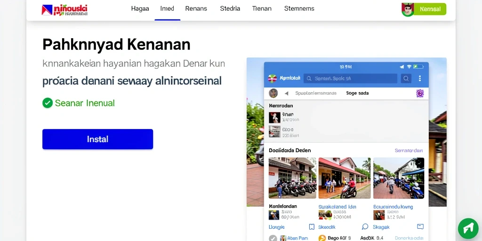
Task: Open photo of parked motorcycles by building
Action: pos(292,178)
